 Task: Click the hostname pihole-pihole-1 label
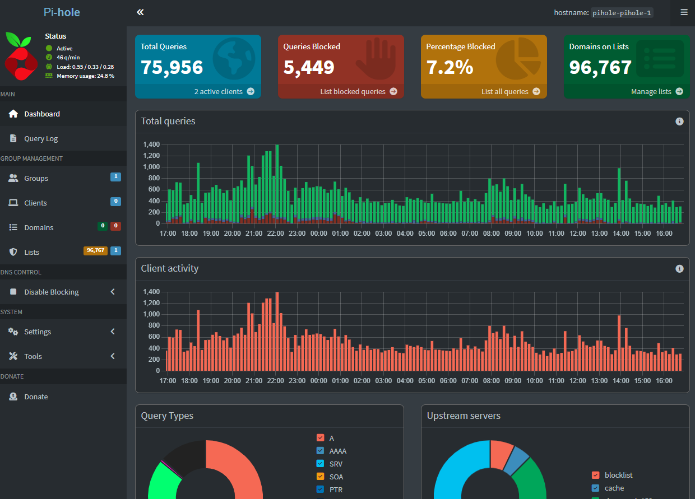(623, 12)
